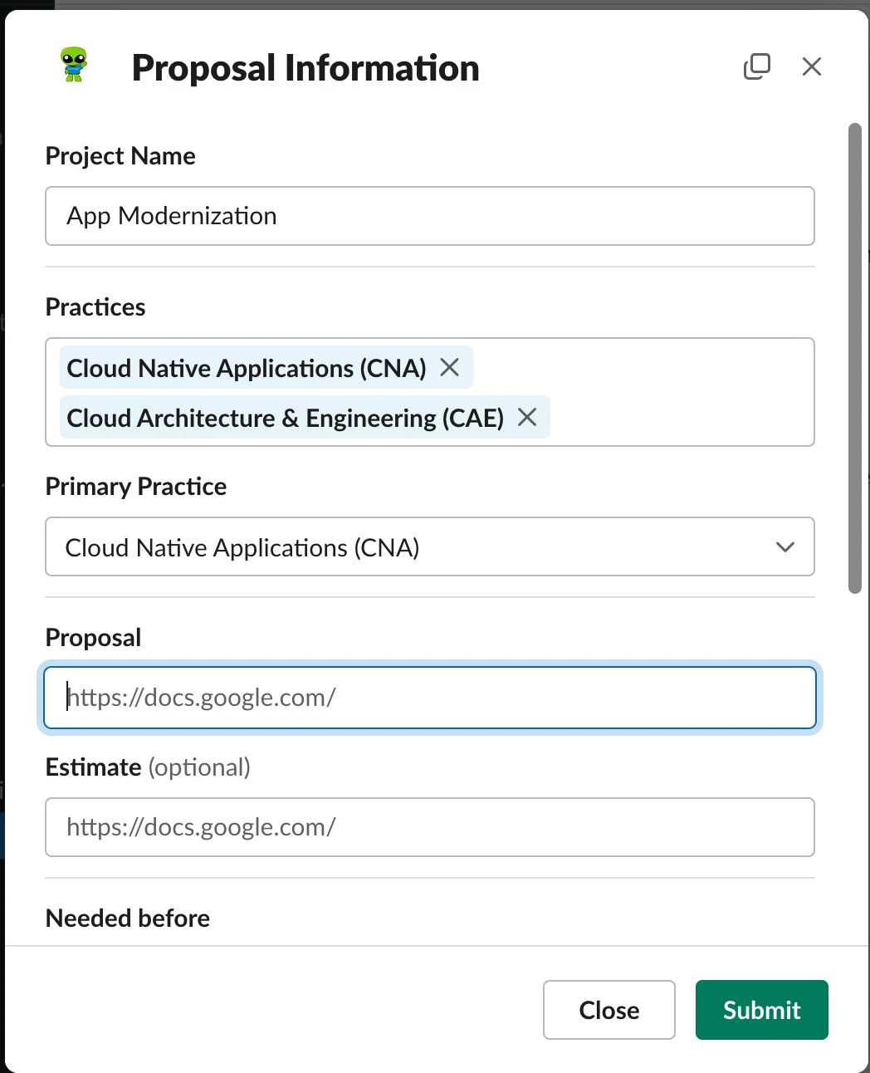The image size is (870, 1073).
Task: Click the Proposal Information title
Action: (305, 68)
